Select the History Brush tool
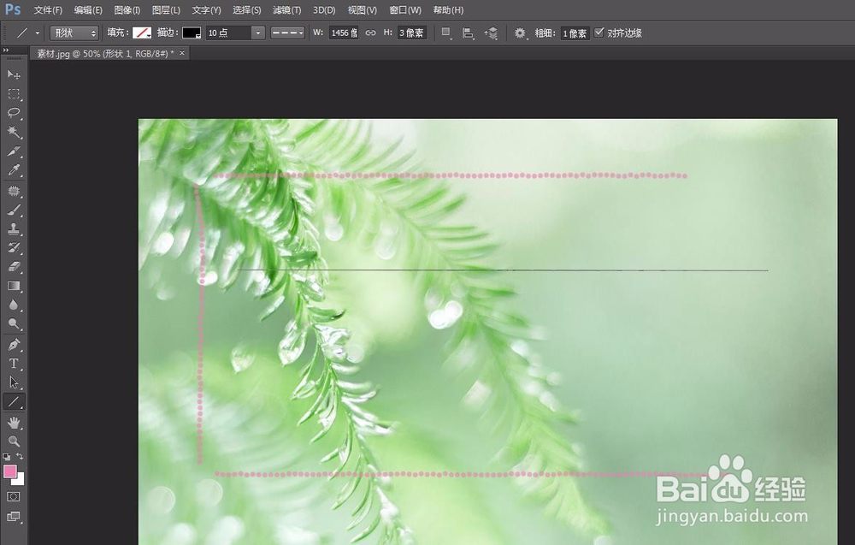The image size is (855, 545). coord(14,247)
